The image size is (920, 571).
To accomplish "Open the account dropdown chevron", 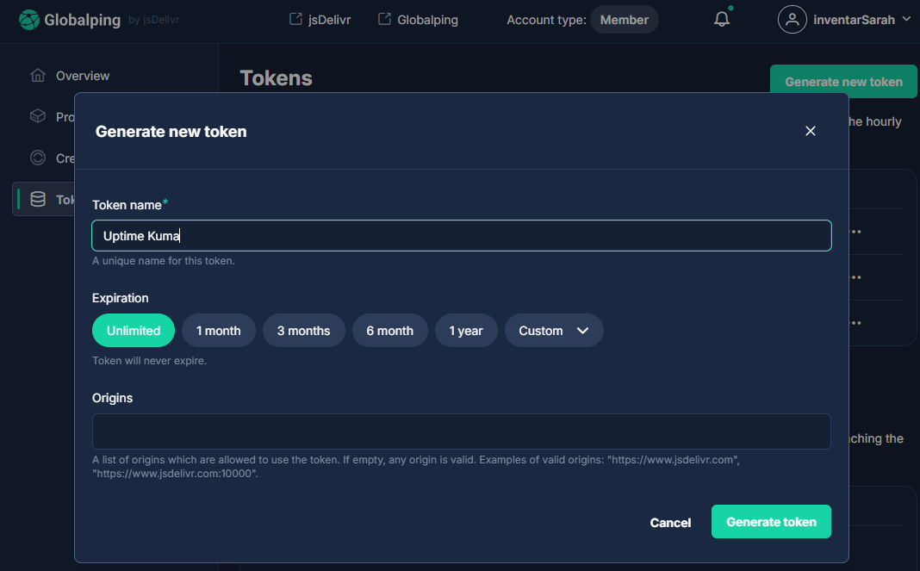I will (904, 19).
